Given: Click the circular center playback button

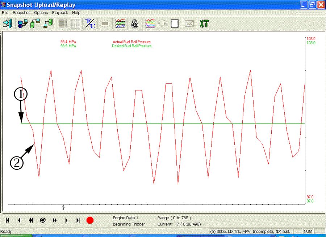Looking at the screenshot, I should pyautogui.click(x=43, y=220).
